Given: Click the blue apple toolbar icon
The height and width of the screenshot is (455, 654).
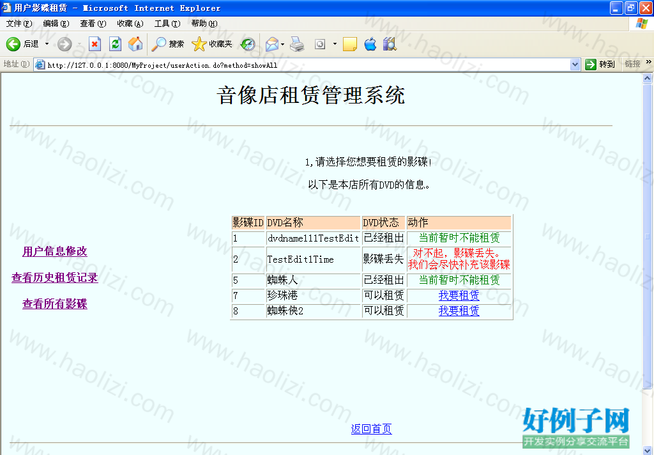Looking at the screenshot, I should (370, 44).
